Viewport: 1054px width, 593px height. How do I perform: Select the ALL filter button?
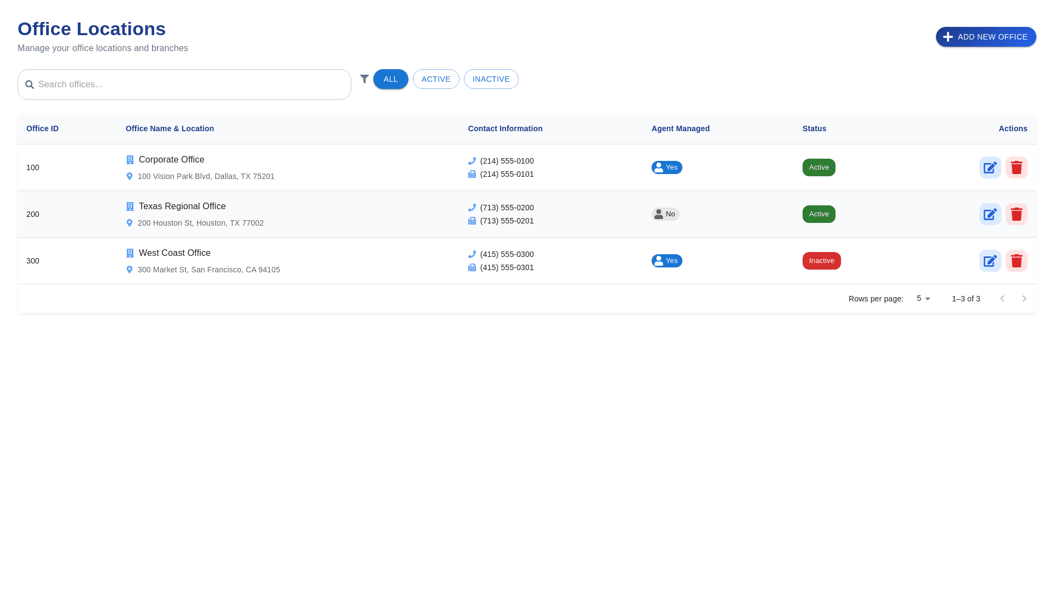tap(390, 79)
